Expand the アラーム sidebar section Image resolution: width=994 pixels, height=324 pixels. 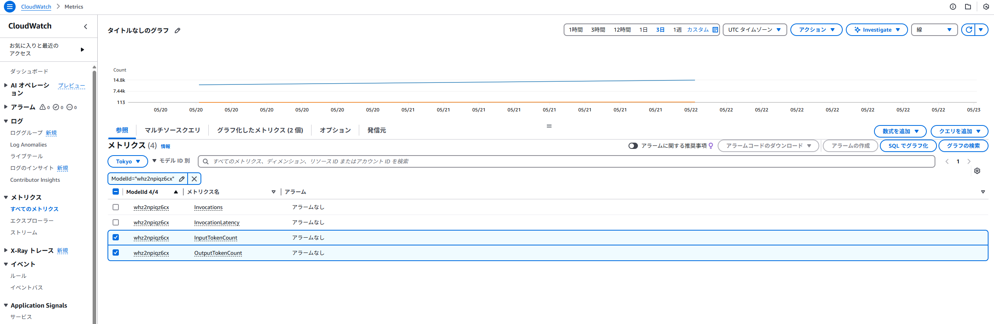(5, 107)
